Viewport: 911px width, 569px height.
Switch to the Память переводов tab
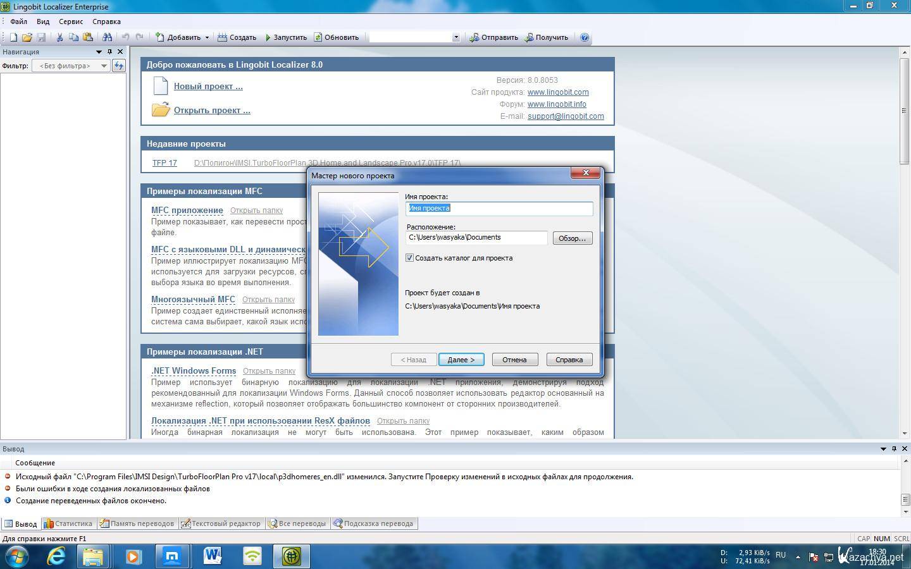[x=136, y=524]
